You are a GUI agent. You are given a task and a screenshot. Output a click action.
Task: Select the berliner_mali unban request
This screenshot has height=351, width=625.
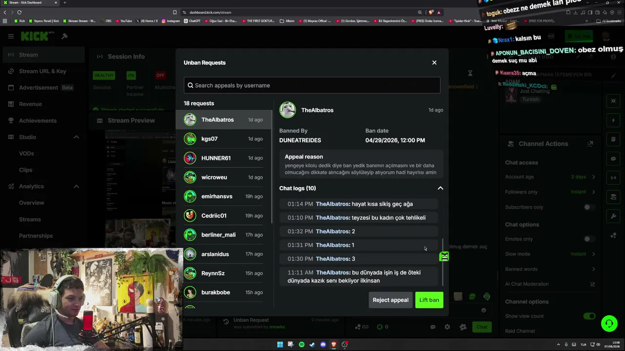(x=224, y=235)
